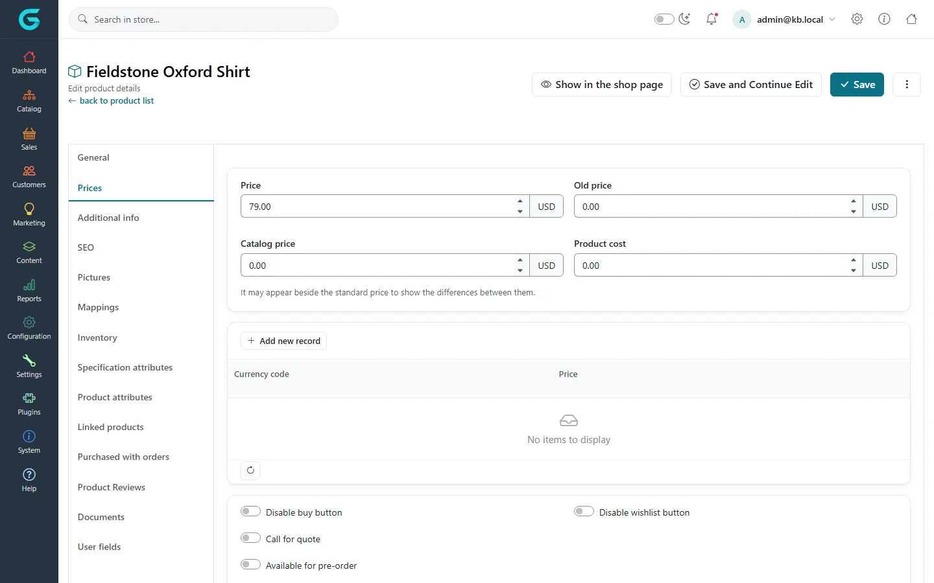
Task: Open the Plugins puzzle icon
Action: 29,398
